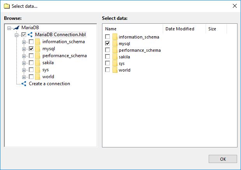Click information_schema folder icon in Select data list
The image size is (241, 170).
pyautogui.click(x=115, y=37)
